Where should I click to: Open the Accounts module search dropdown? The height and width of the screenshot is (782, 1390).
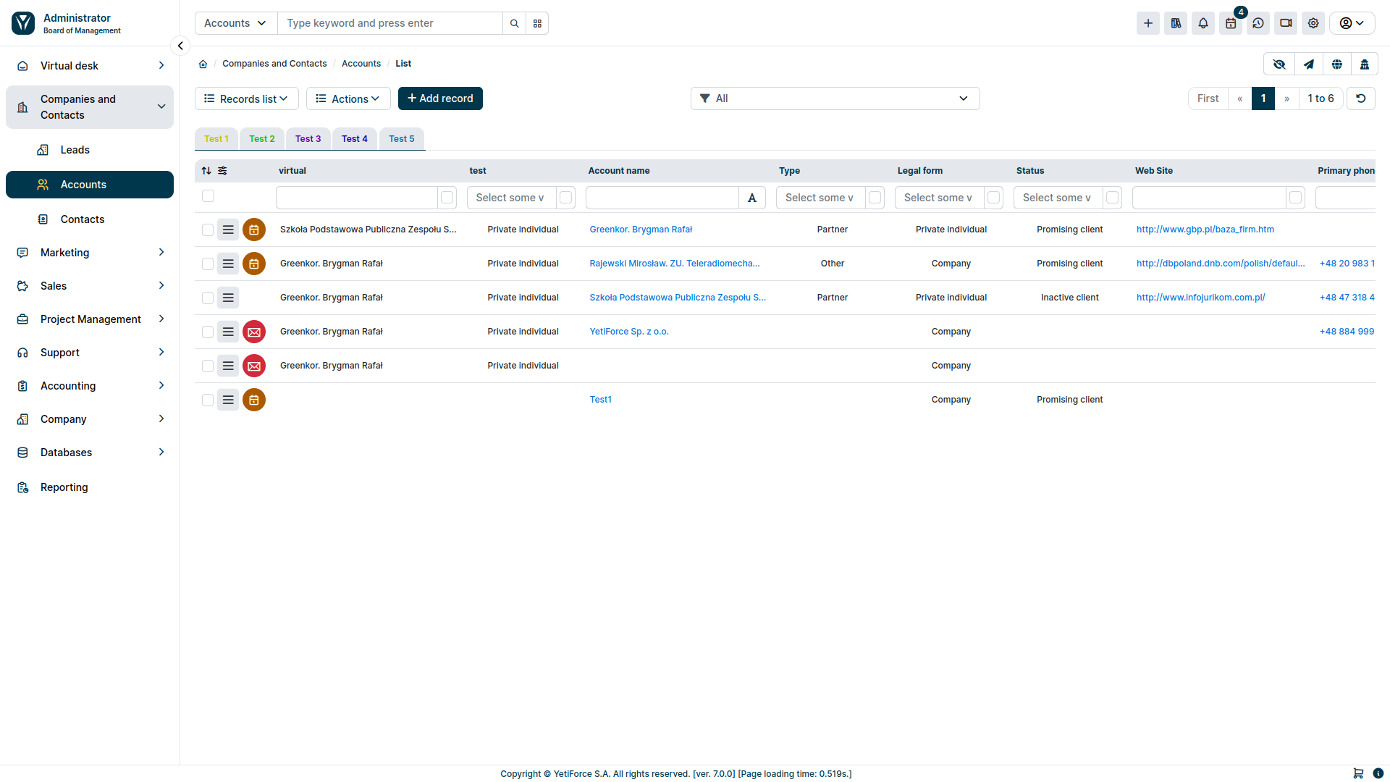pos(236,23)
